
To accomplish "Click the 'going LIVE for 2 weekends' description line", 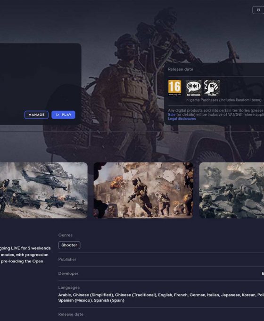I will point(25,248).
